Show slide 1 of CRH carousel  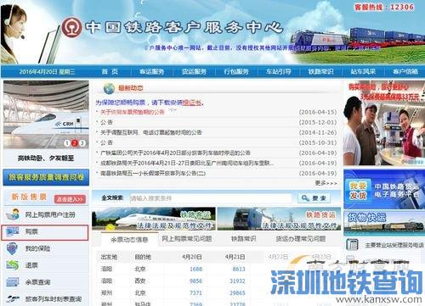point(67,143)
